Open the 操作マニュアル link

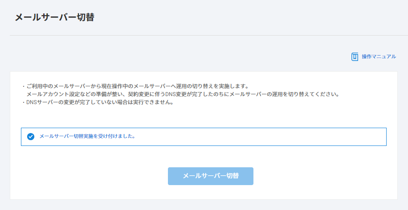379,57
